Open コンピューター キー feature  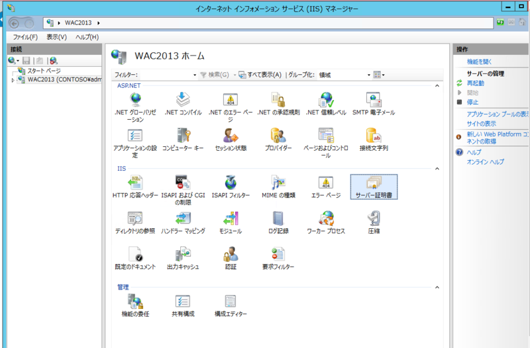point(183,140)
